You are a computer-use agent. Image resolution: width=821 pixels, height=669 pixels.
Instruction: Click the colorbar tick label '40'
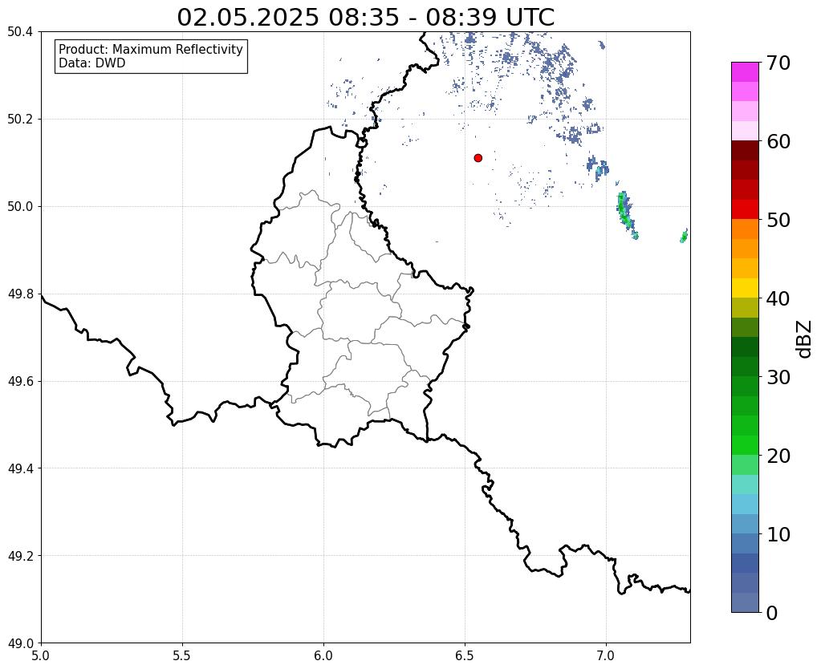[778, 298]
